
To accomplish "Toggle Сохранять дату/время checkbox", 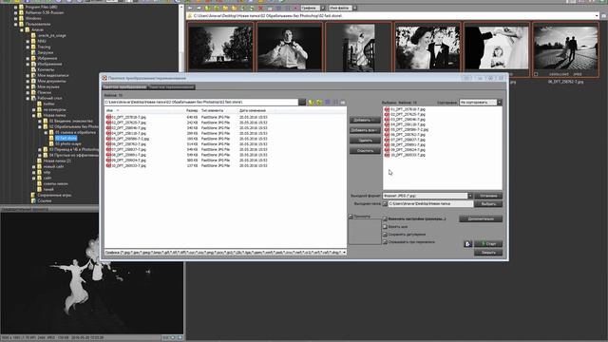I will coord(385,235).
